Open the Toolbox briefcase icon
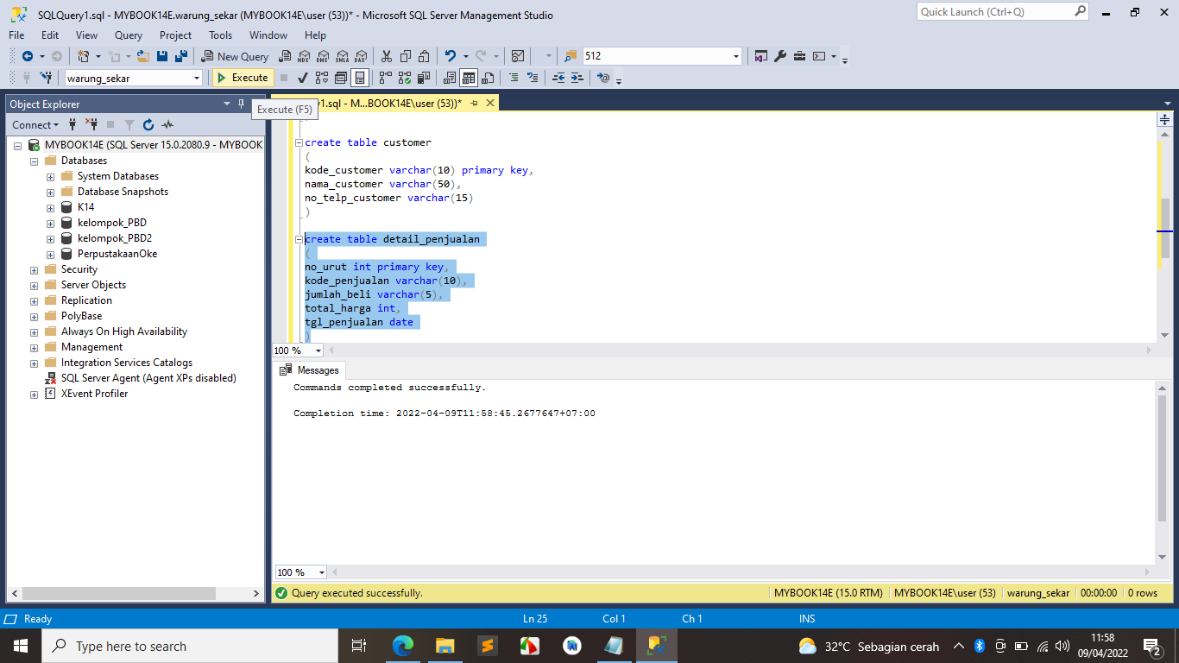This screenshot has width=1179, height=663. tap(799, 56)
